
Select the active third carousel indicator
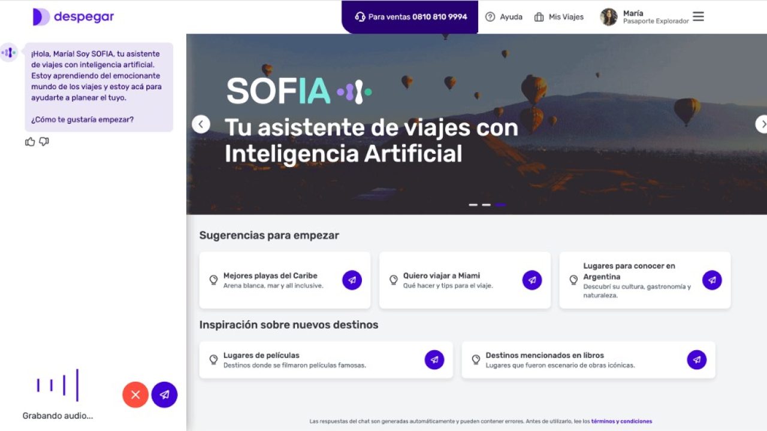coord(500,205)
